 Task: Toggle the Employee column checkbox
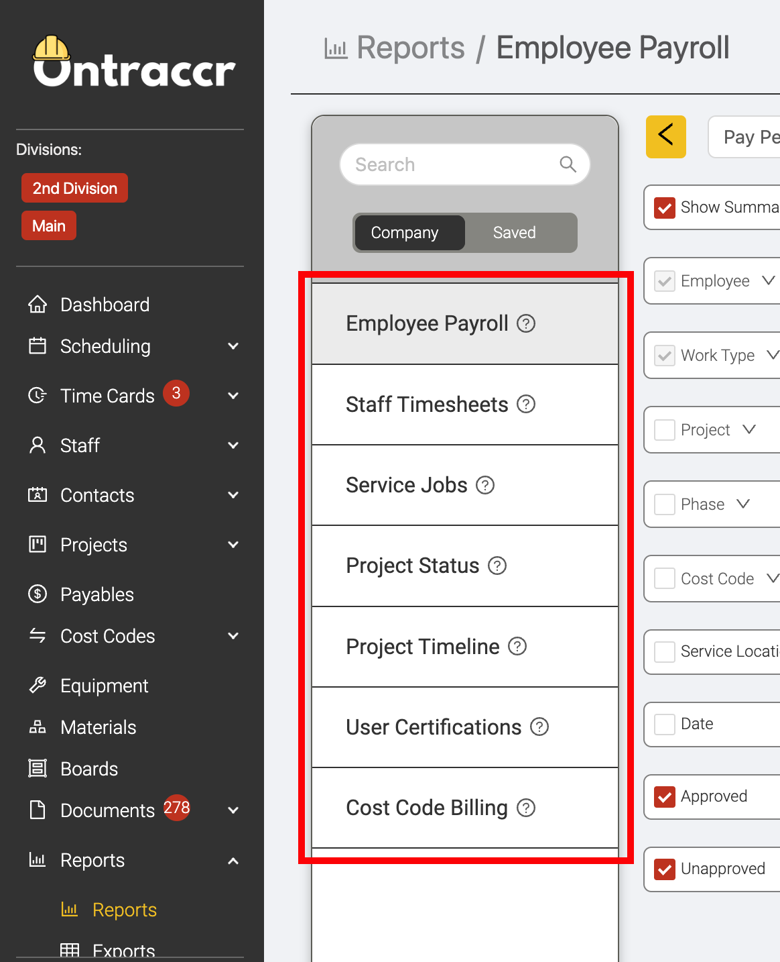665,281
